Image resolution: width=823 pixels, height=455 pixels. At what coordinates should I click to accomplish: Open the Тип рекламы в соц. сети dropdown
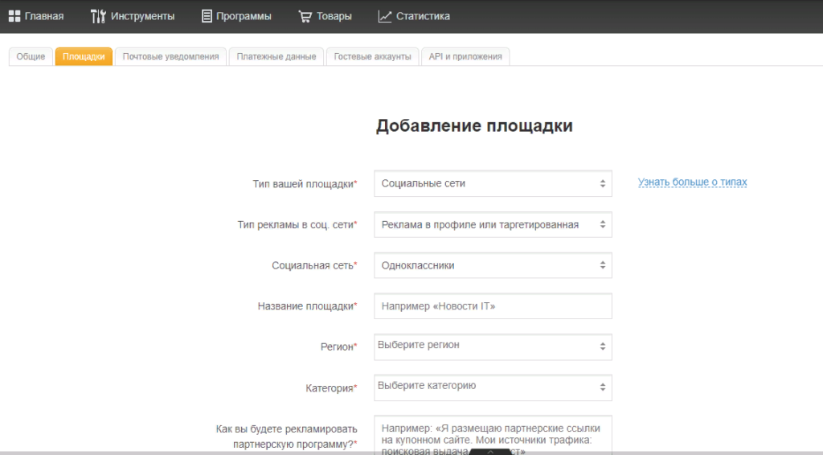coord(493,224)
